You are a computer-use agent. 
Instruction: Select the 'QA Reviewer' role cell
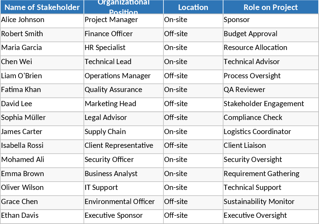coord(270,90)
